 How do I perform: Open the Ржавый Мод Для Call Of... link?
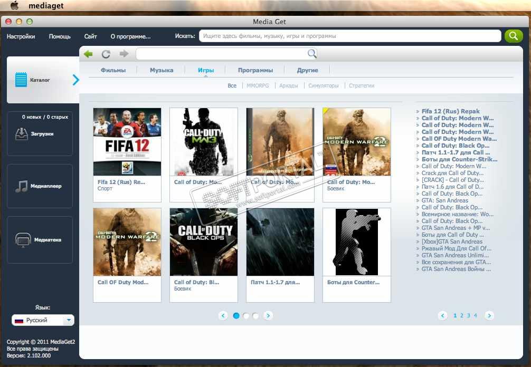pos(457,248)
